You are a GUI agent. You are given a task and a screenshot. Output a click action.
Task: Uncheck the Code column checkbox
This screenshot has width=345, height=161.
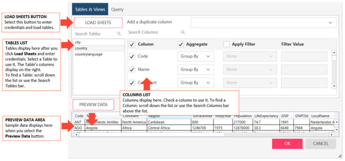[x=132, y=57]
